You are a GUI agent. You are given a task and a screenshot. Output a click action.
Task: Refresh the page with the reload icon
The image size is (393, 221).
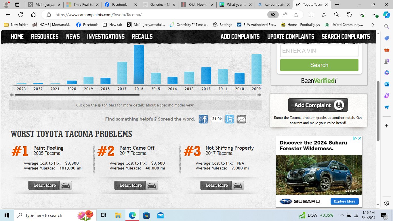pos(21,15)
